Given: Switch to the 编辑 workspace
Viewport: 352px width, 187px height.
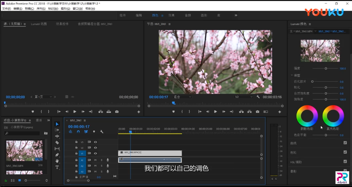Looking at the screenshot, I should (139, 15).
